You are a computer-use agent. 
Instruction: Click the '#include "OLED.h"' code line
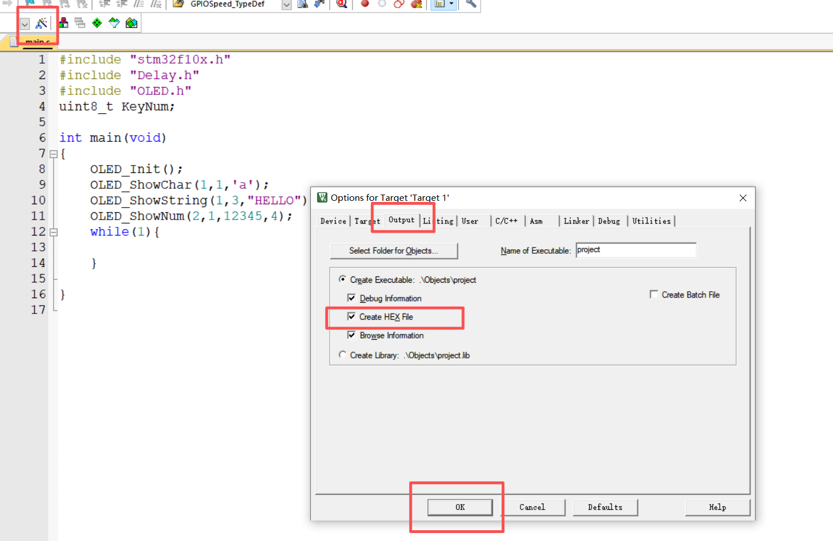[125, 91]
